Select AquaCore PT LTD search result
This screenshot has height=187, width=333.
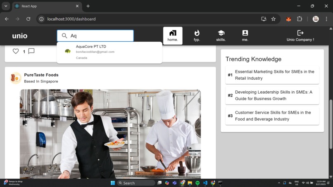109,52
